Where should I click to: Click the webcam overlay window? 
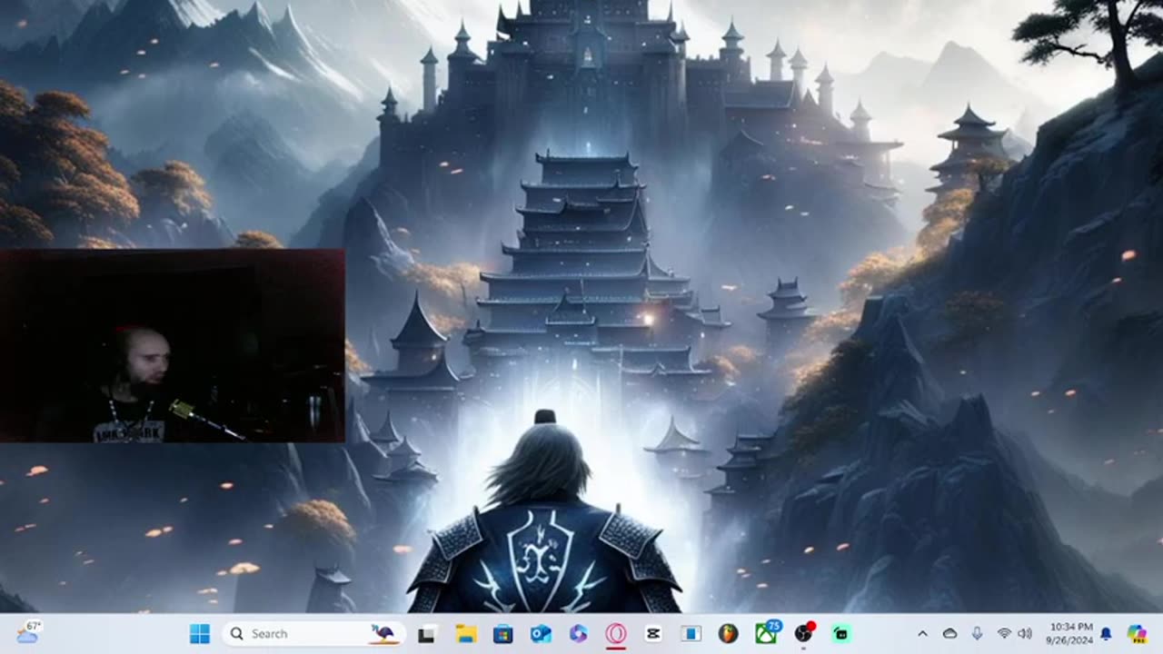[x=173, y=346]
